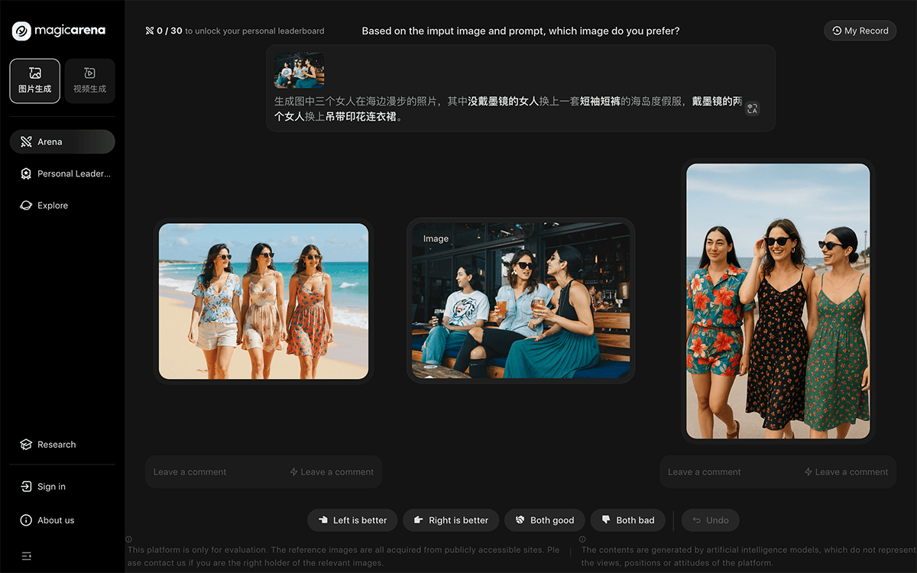Click the magicarena logo icon
917x573 pixels.
pyautogui.click(x=22, y=31)
